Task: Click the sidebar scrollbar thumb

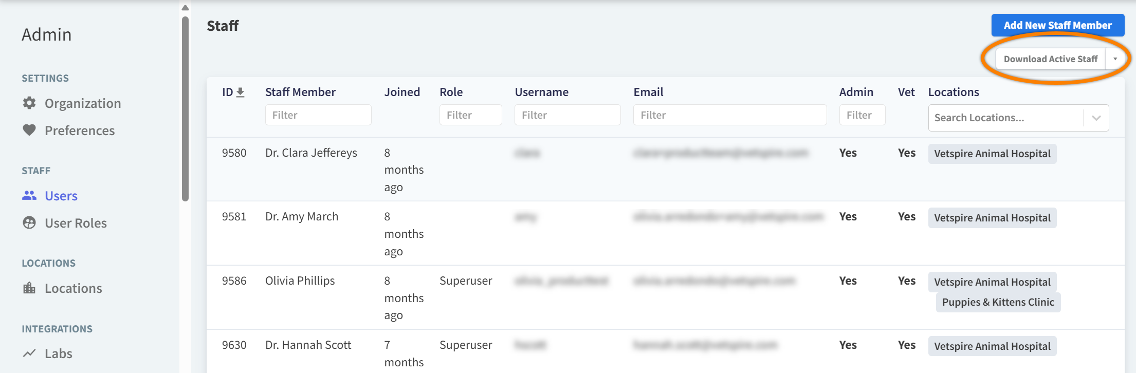Action: 186,108
